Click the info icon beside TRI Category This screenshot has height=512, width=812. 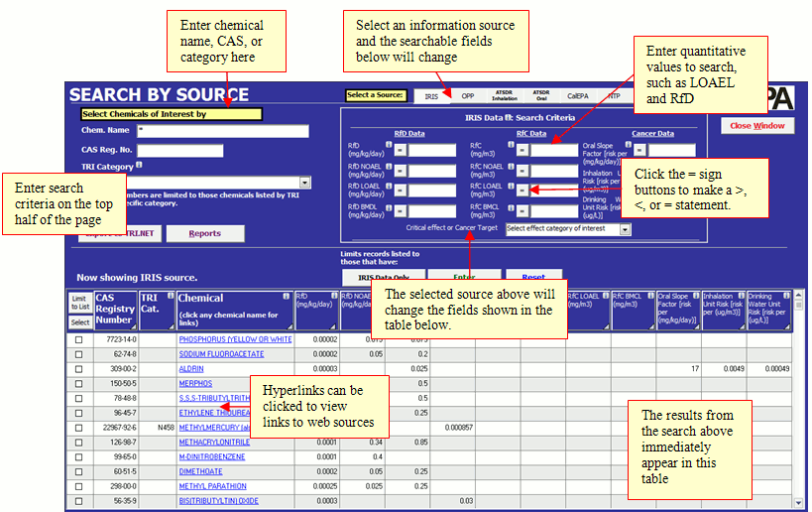tap(140, 166)
